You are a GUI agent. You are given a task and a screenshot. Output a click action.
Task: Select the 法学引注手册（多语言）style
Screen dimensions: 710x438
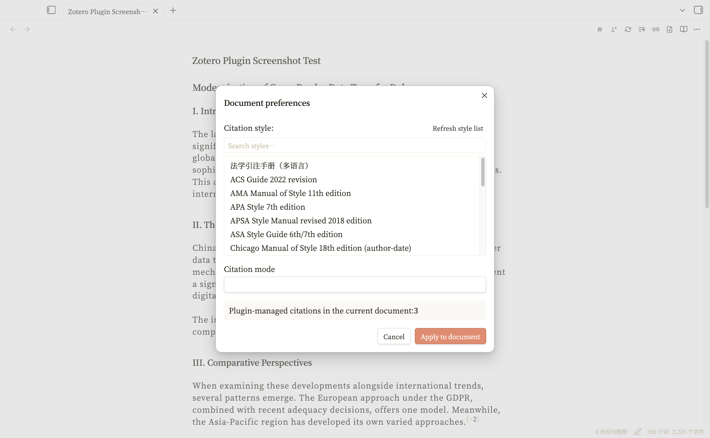click(352, 166)
